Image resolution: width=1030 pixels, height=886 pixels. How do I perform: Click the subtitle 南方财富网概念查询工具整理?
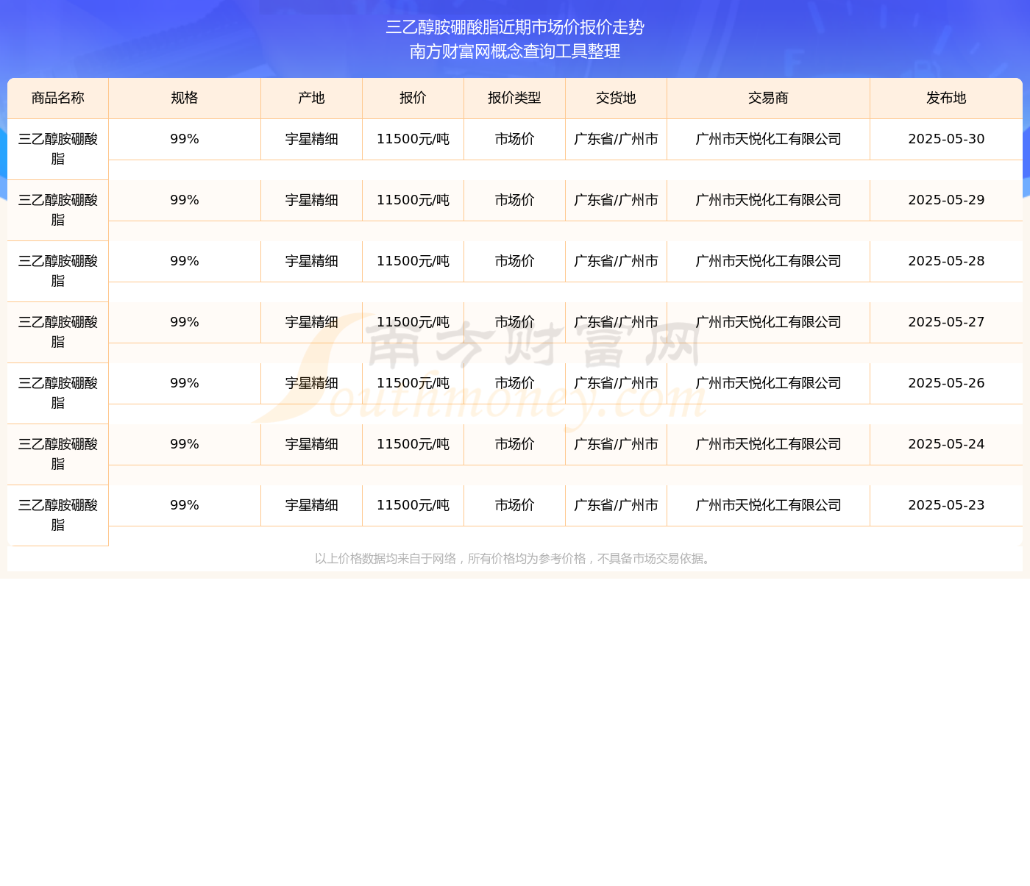[x=515, y=51]
